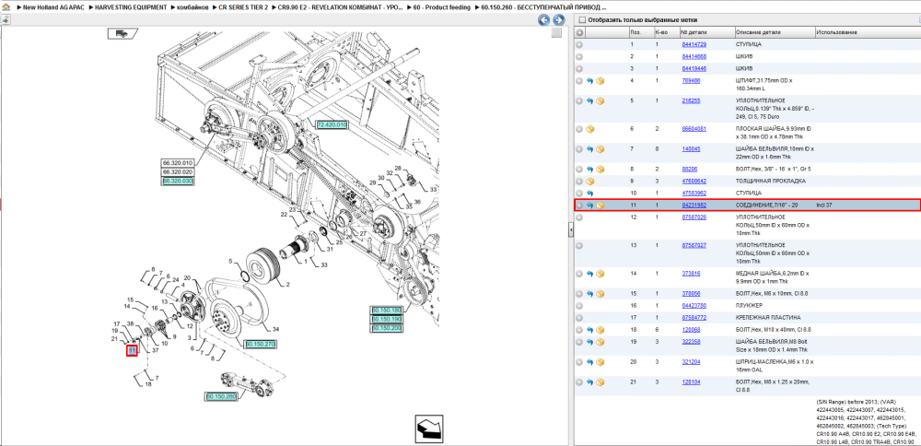Open the home icon in breadcrumb
921x446 pixels.
point(6,7)
